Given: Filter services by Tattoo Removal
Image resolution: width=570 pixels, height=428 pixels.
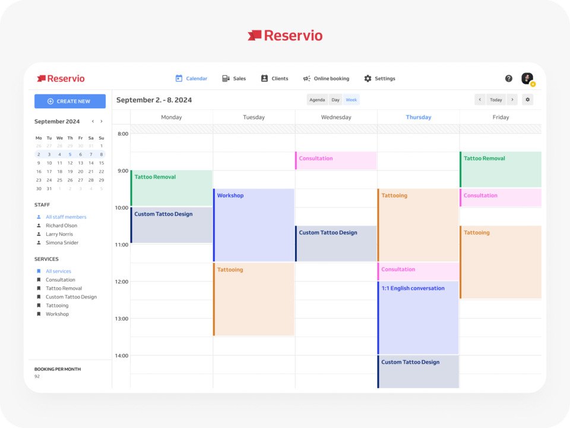Looking at the screenshot, I should coord(64,288).
